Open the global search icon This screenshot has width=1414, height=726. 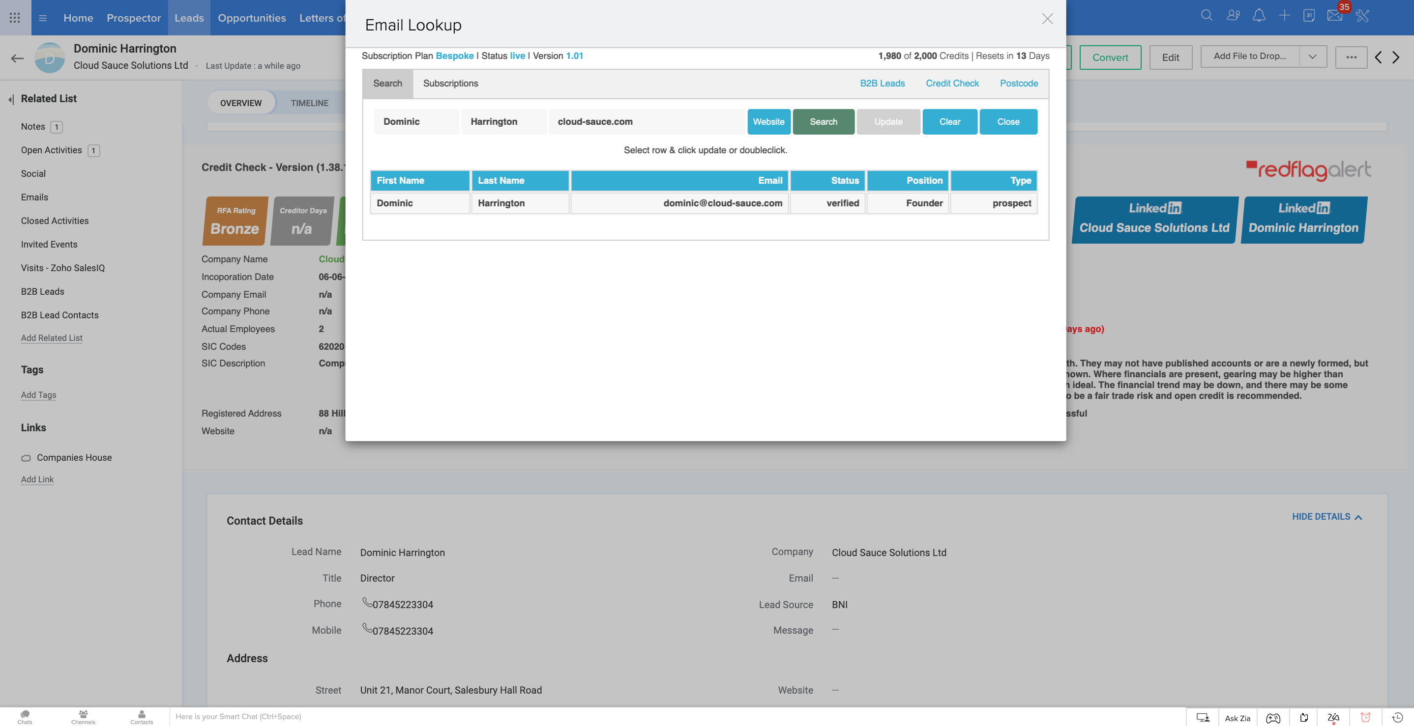(1206, 15)
